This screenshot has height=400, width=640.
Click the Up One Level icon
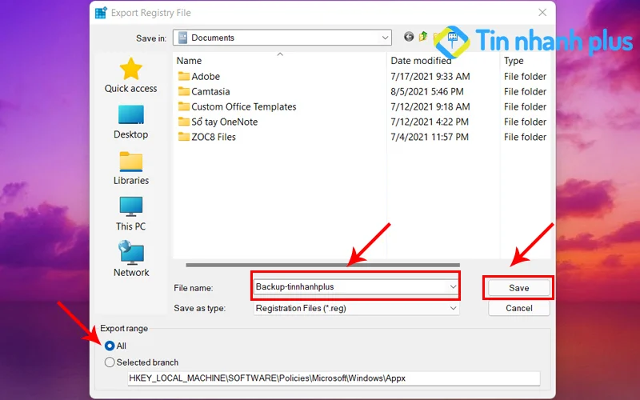coord(423,37)
